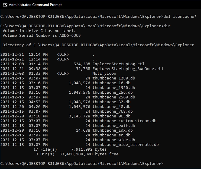The width and height of the screenshot is (201, 169).
Task: Open the Command Prompt system menu icon
Action: (4, 5)
